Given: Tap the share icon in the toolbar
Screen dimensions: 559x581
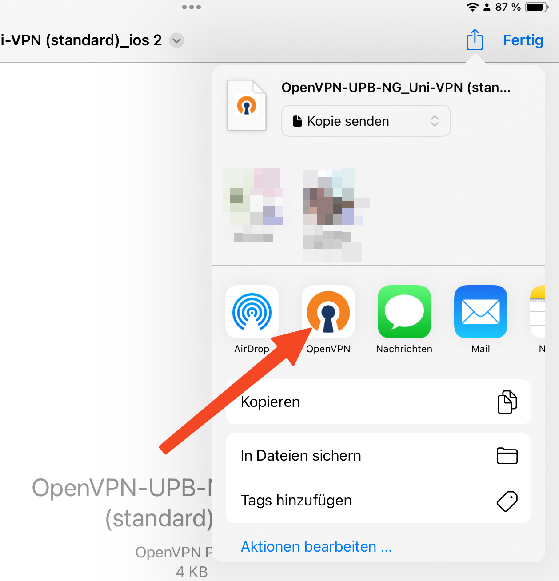Looking at the screenshot, I should click(475, 40).
